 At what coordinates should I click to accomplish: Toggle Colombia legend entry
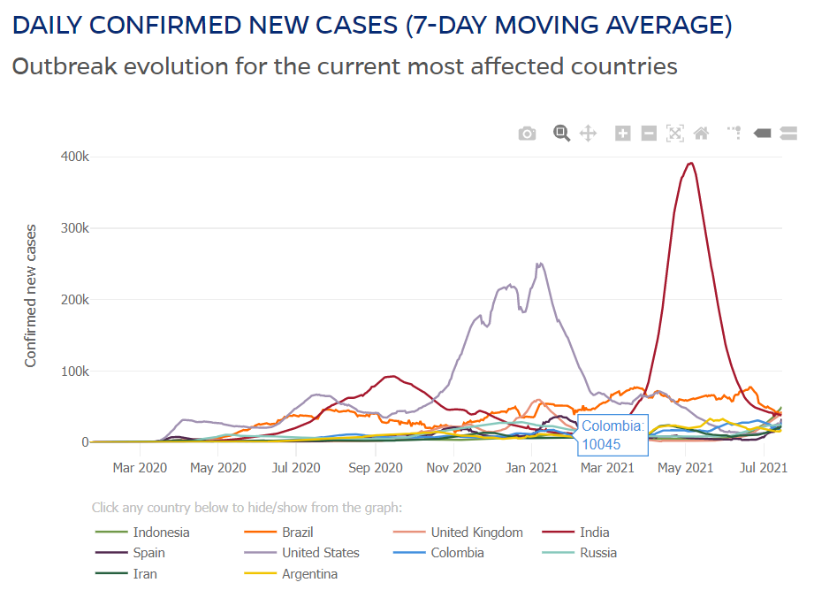[438, 553]
